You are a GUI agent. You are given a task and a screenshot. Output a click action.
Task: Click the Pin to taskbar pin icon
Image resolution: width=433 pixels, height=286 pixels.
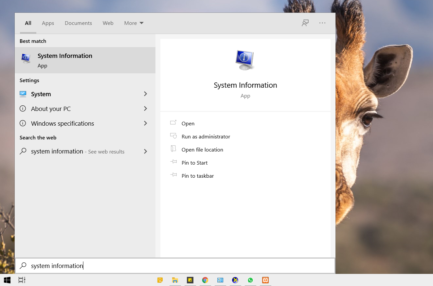[173, 175]
